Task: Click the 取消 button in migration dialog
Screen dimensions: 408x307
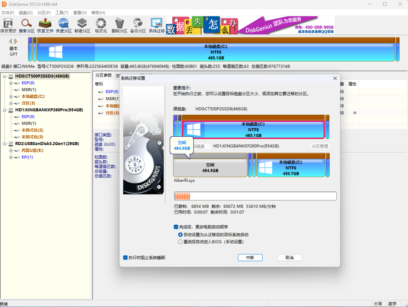Action: point(289,258)
